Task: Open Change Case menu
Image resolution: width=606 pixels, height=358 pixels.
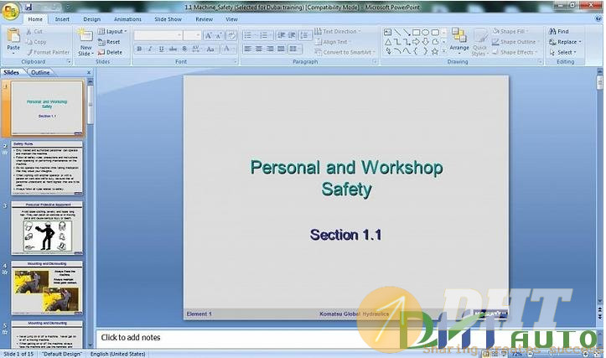Action: click(x=210, y=49)
